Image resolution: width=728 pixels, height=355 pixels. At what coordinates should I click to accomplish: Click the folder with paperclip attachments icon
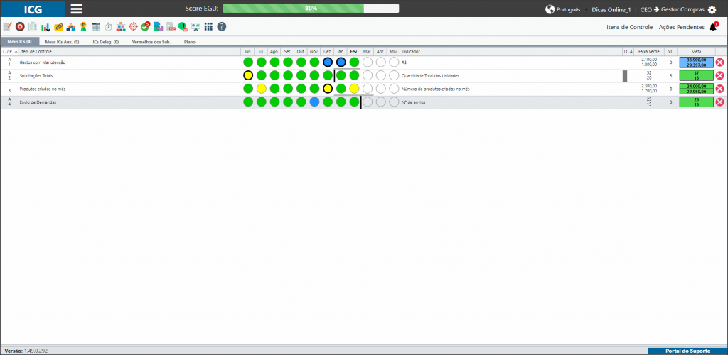pos(58,27)
